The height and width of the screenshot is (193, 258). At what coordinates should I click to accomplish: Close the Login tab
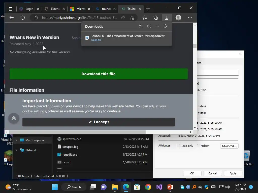38,9
